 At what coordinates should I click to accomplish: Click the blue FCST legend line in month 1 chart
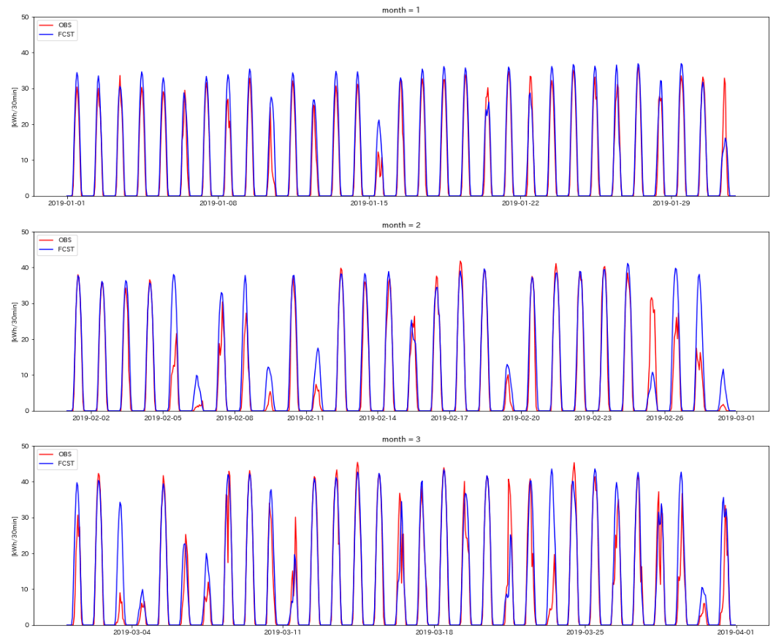pyautogui.click(x=47, y=34)
